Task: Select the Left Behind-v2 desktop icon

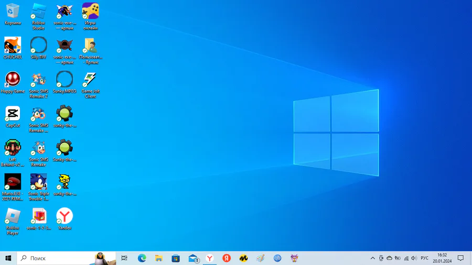Action: (13, 153)
